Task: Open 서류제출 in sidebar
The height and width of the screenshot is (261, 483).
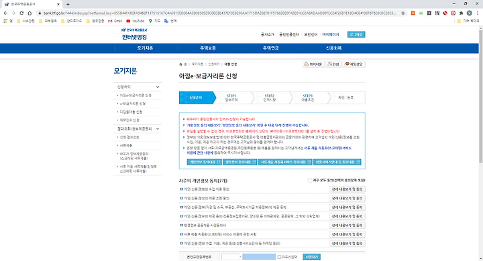Action: pyautogui.click(x=125, y=145)
